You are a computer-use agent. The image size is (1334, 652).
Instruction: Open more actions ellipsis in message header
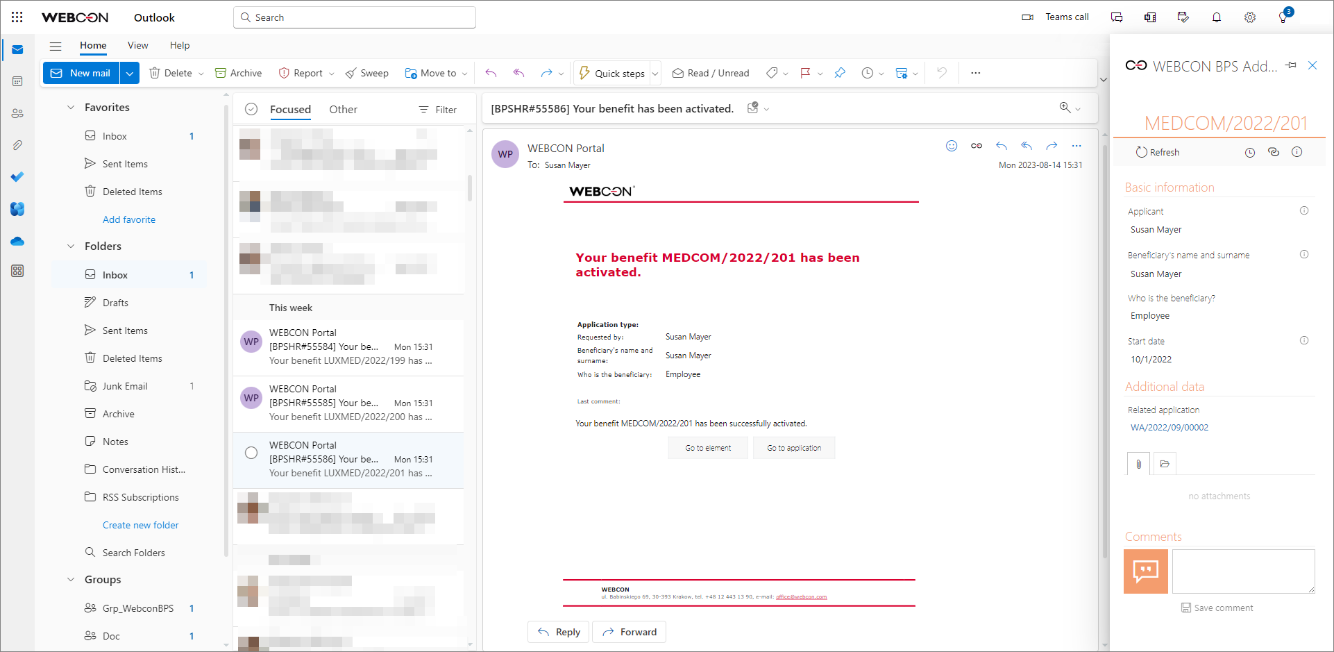coord(1077,146)
